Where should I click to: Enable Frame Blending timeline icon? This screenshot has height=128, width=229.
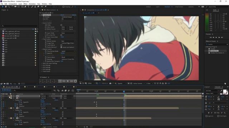click(65, 91)
